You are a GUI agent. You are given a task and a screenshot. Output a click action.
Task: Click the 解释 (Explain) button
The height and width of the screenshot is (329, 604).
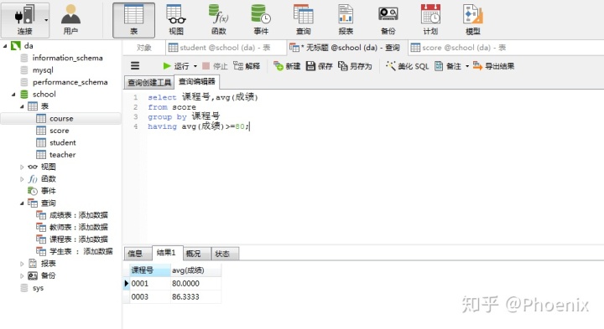pos(247,66)
